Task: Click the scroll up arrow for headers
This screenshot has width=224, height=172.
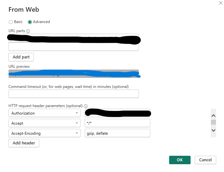Action: click(213, 116)
